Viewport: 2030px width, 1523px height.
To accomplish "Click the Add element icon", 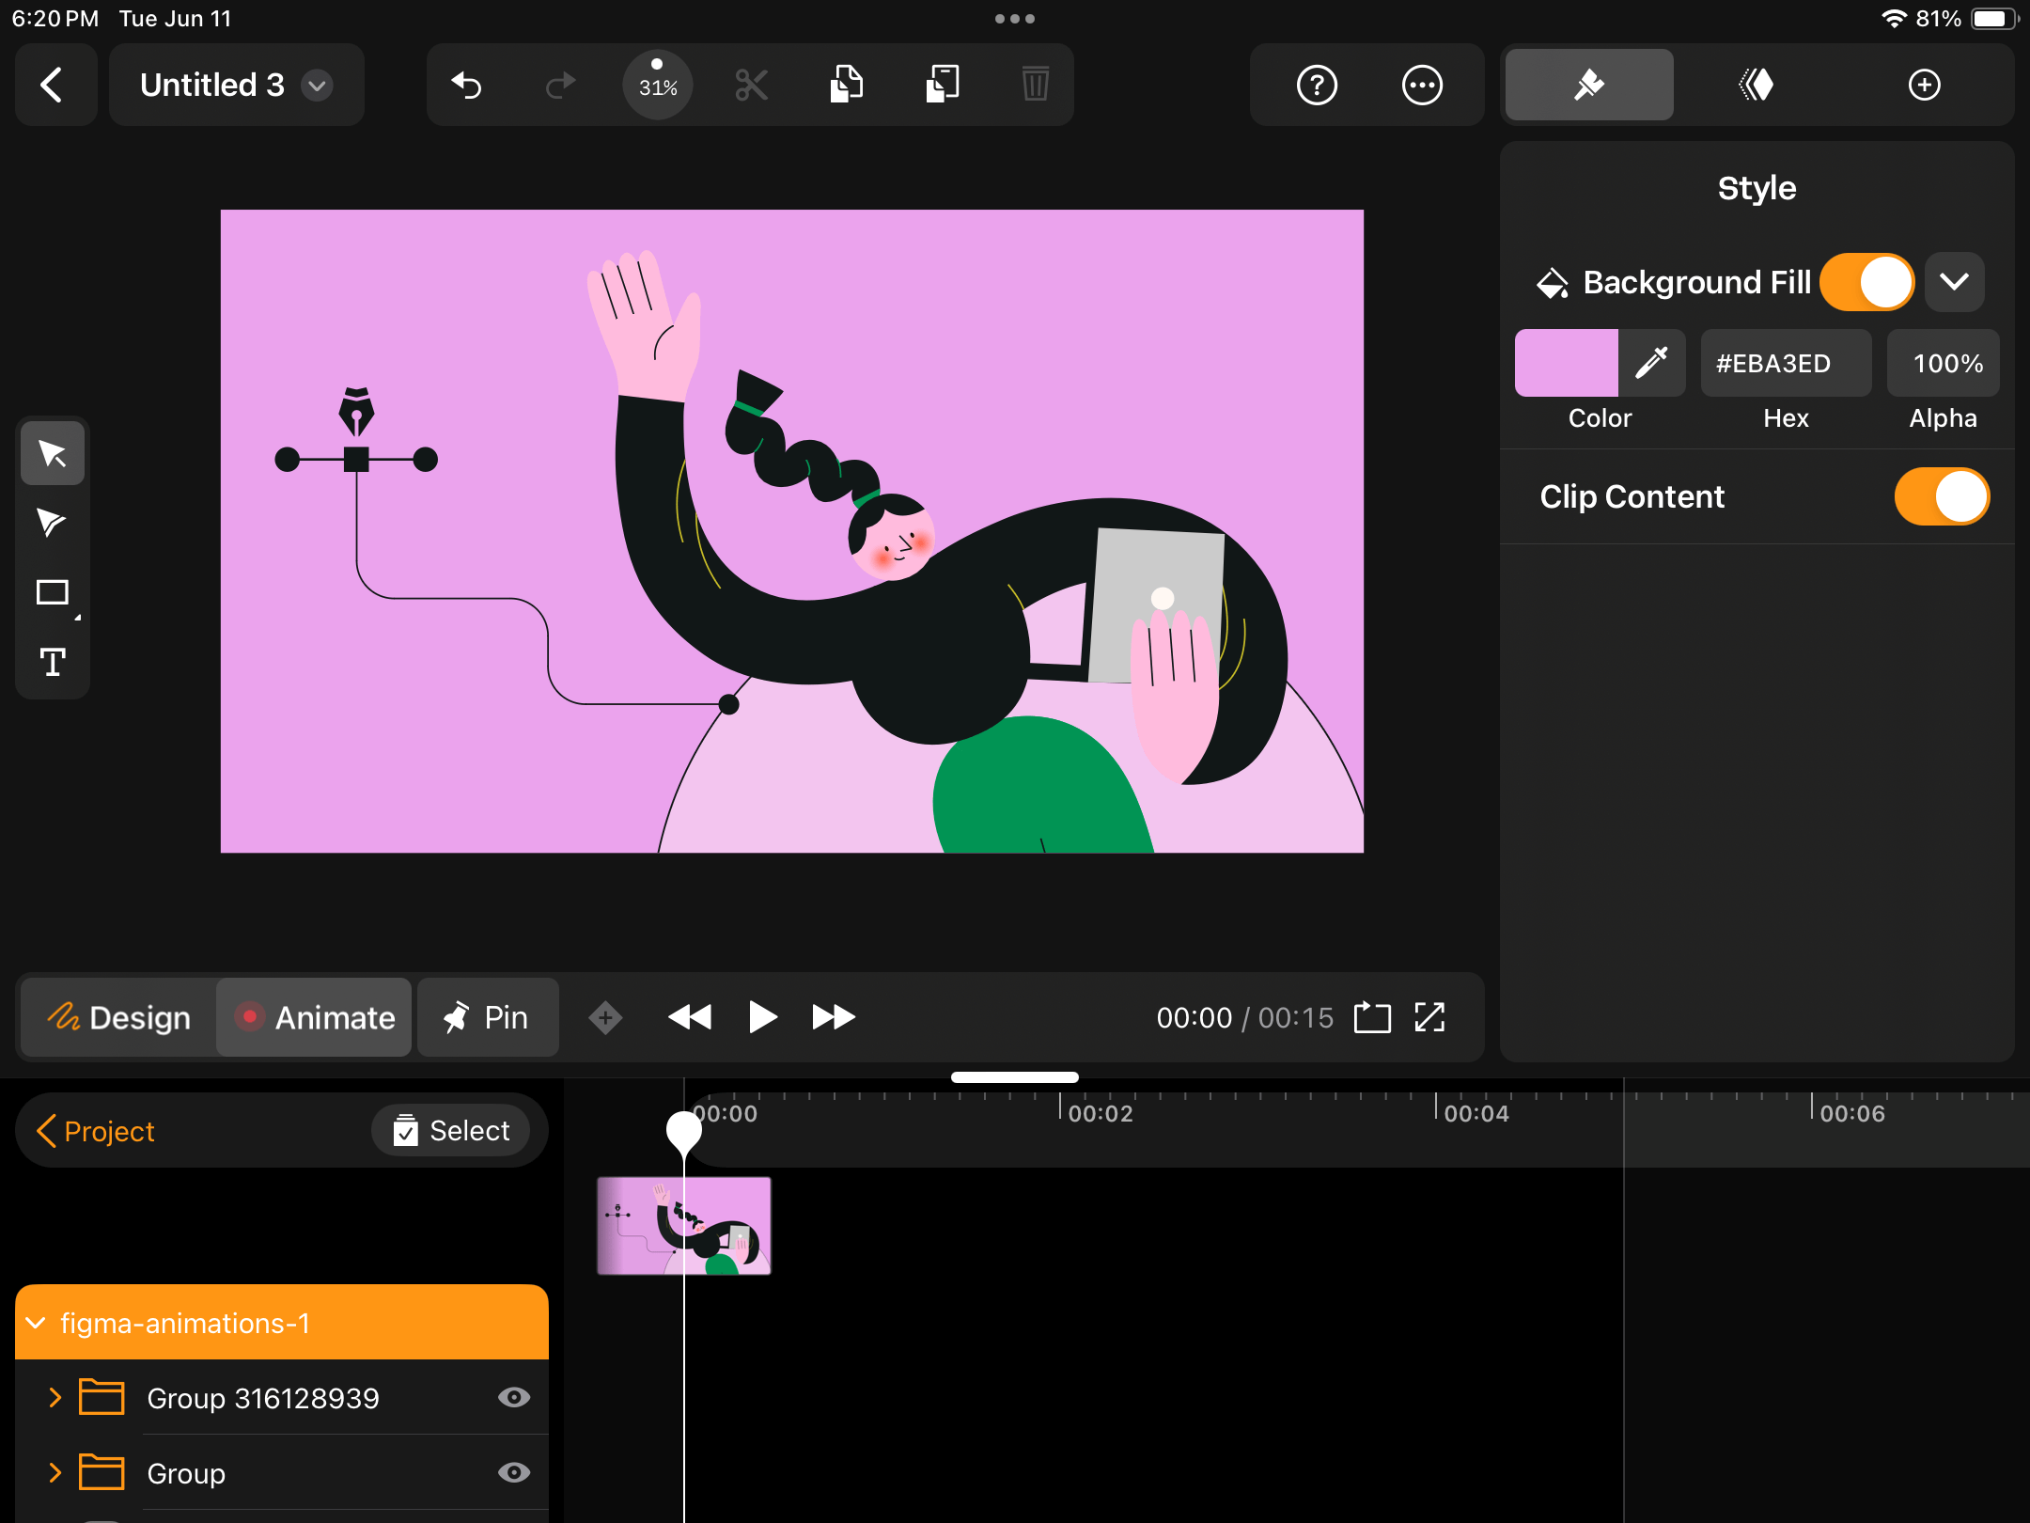I will (1925, 85).
